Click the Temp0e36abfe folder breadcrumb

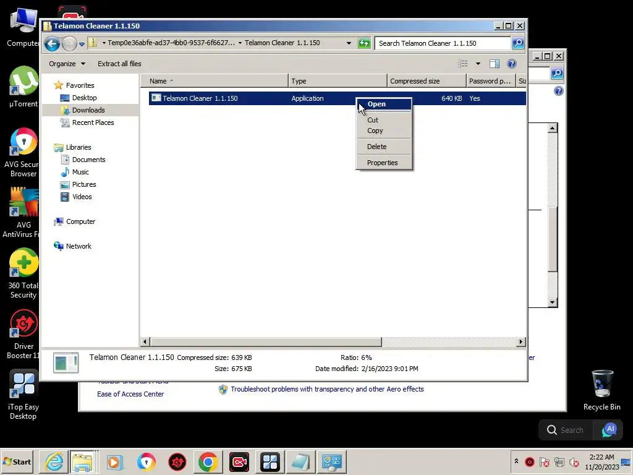click(171, 43)
